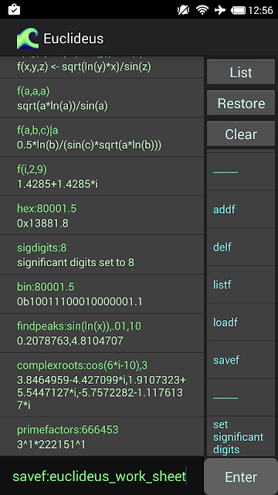The height and width of the screenshot is (495, 278).
Task: Tap the sigdigits:8 history entry
Action: pos(101,254)
